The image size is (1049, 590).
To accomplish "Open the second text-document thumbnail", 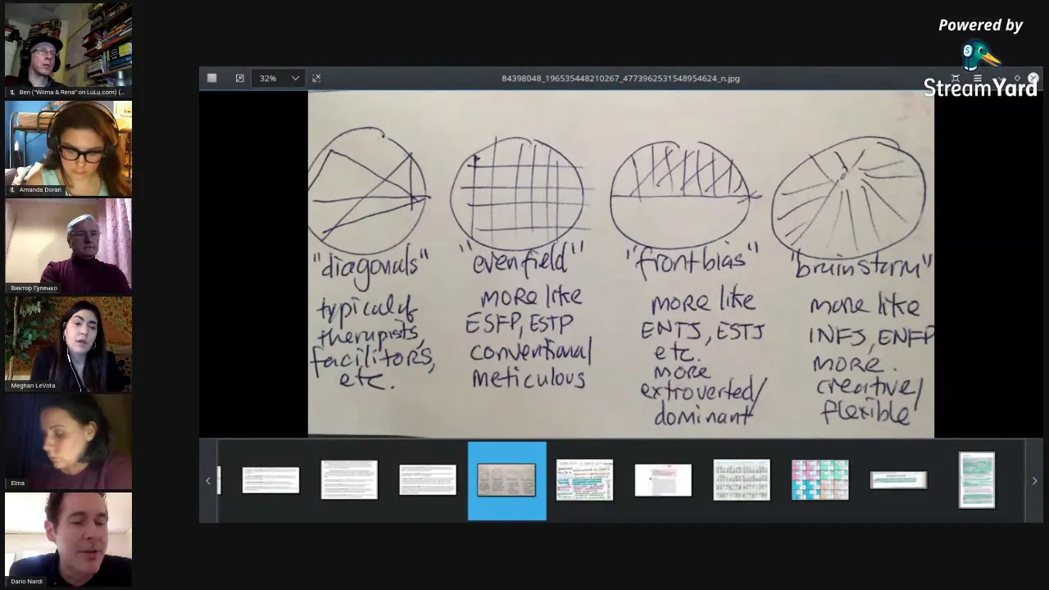I will click(x=349, y=480).
